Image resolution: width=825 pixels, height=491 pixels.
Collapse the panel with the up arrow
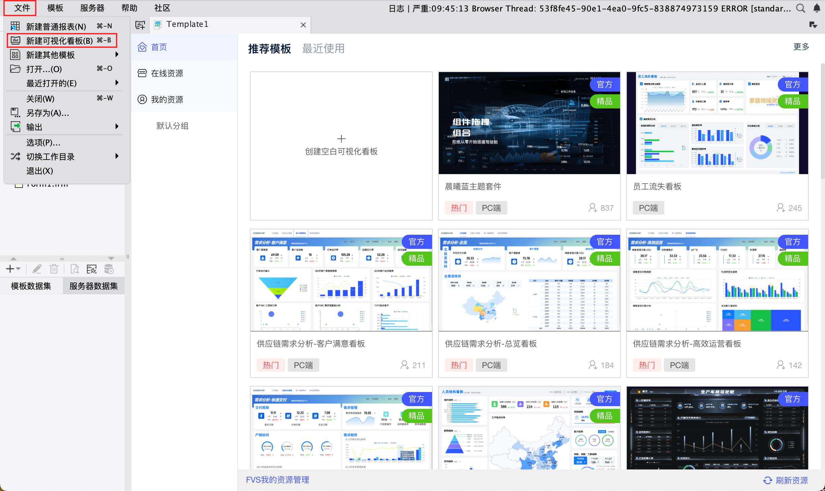pos(13,259)
